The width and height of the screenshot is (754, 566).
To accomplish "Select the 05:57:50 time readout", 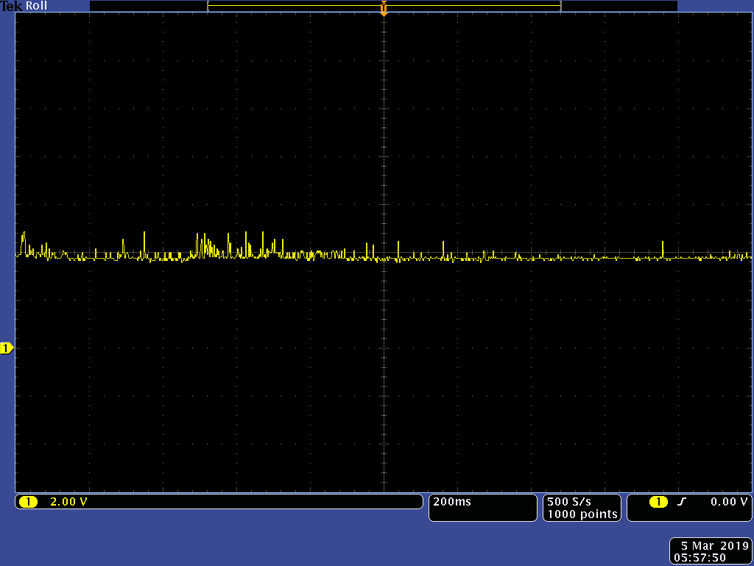I will 700,558.
